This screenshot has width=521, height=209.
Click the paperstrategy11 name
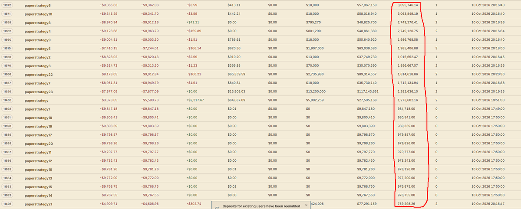[x=38, y=152]
